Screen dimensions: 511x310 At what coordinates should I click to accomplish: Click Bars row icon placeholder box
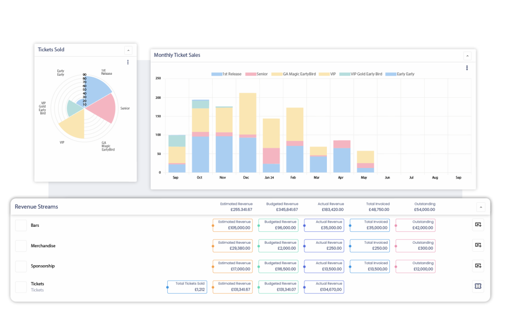[21, 225]
